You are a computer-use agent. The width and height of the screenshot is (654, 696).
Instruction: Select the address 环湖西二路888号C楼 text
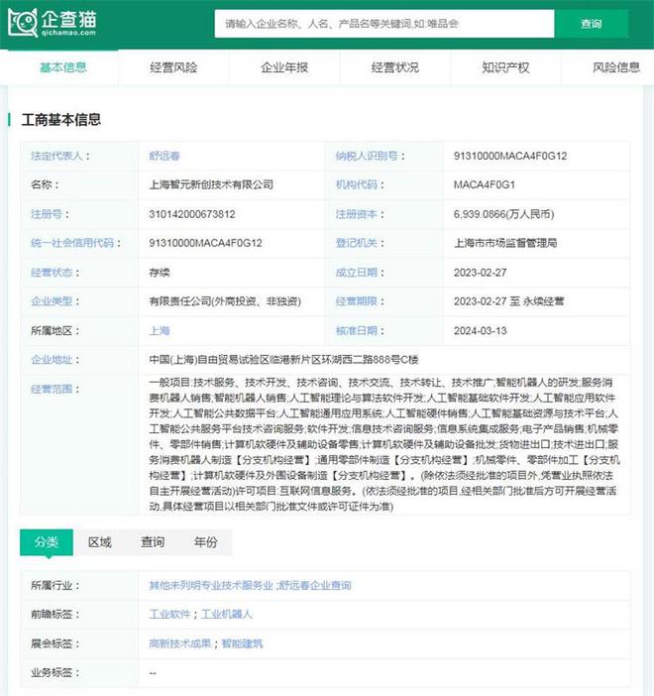[x=370, y=360]
